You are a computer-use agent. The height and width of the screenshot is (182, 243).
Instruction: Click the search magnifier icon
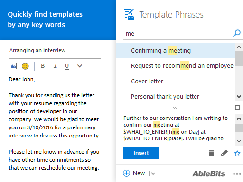237,33
